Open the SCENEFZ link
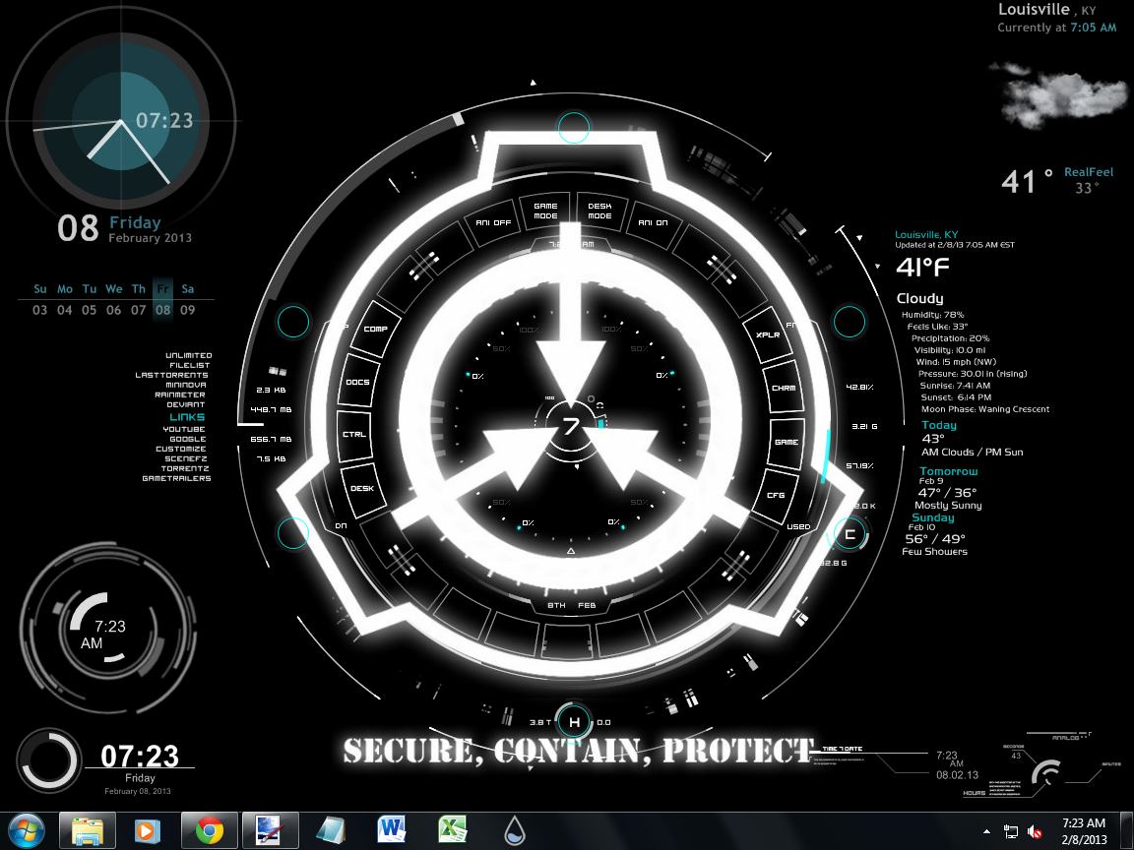The image size is (1134, 850). pos(186,459)
